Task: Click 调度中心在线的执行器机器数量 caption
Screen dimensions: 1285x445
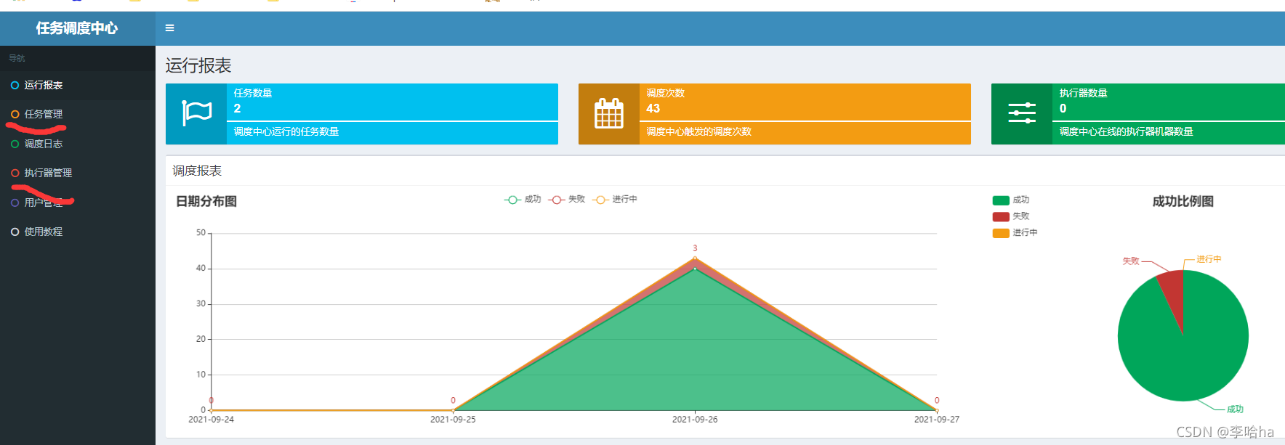Action: pyautogui.click(x=1127, y=131)
